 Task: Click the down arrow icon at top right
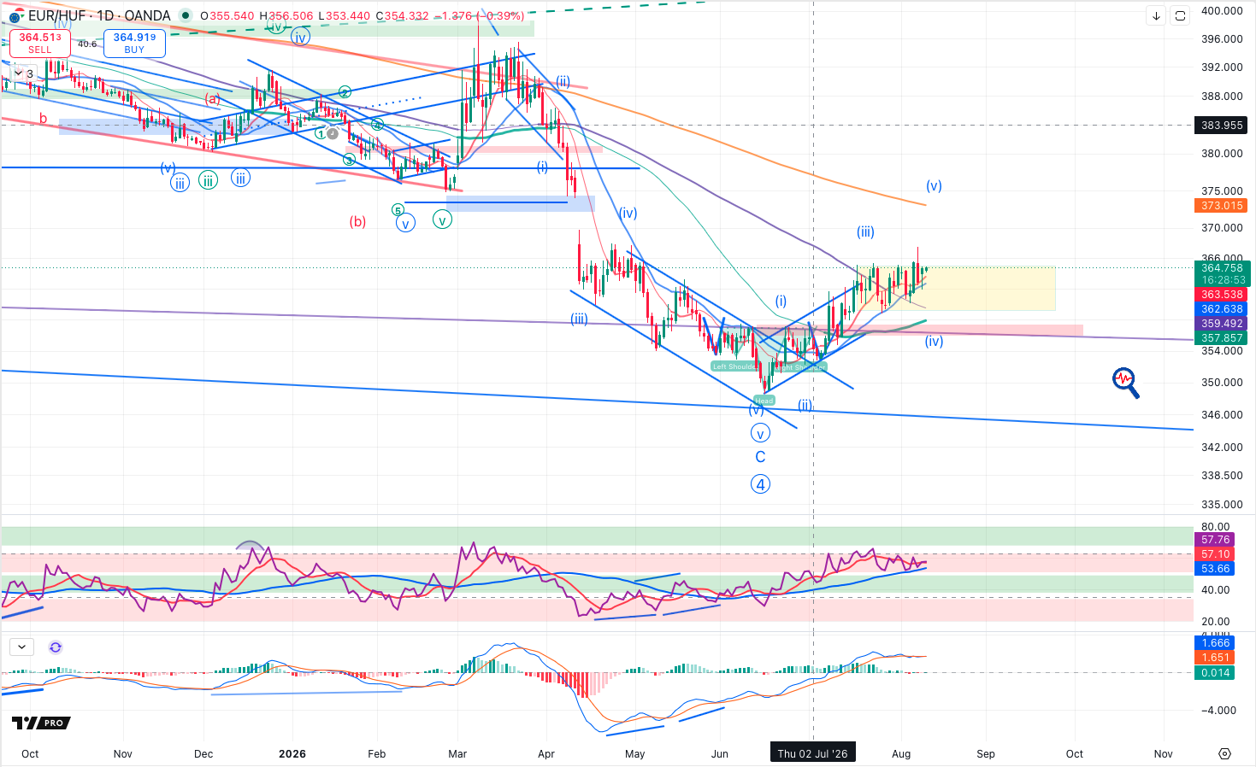click(x=1156, y=15)
